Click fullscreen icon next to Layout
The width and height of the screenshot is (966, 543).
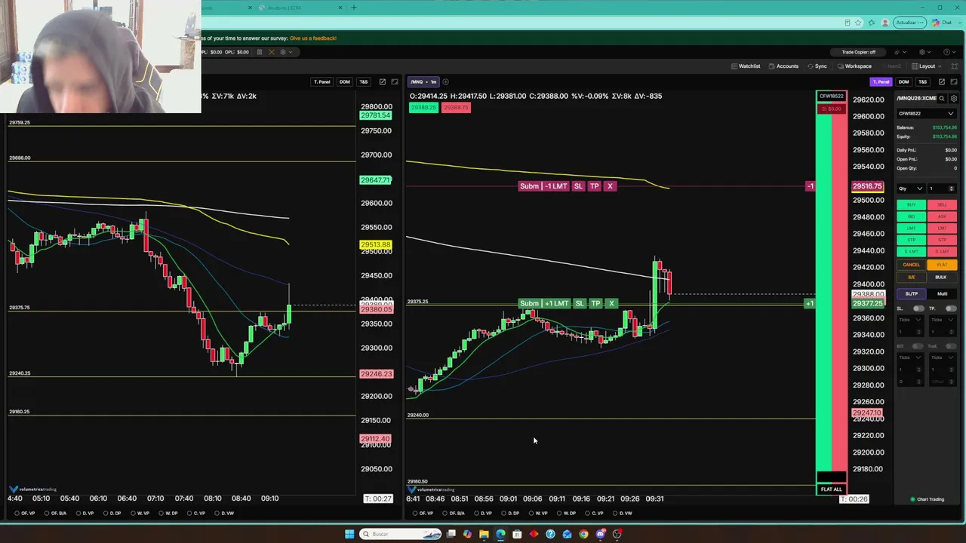[954, 66]
